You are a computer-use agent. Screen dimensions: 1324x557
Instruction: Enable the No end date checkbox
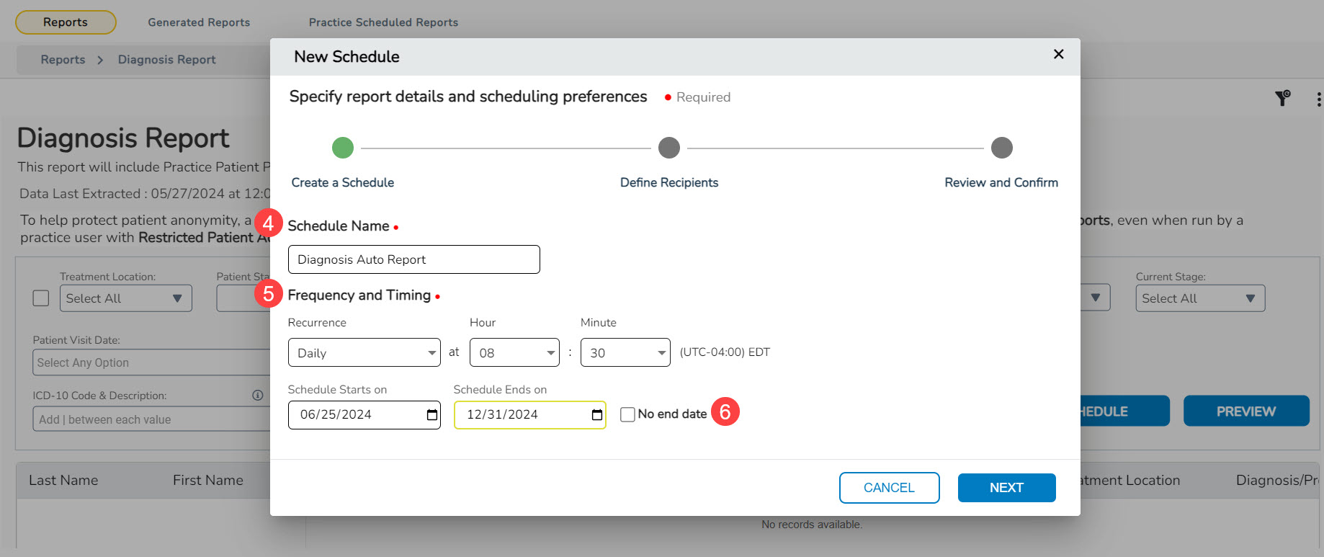(627, 414)
